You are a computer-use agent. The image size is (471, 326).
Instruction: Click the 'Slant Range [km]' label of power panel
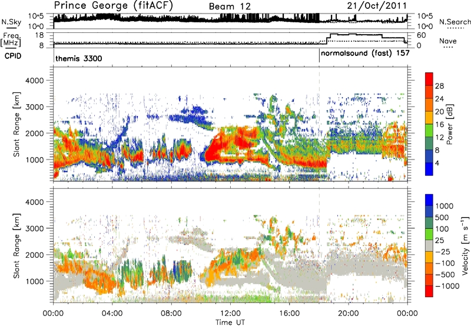(x=16, y=124)
